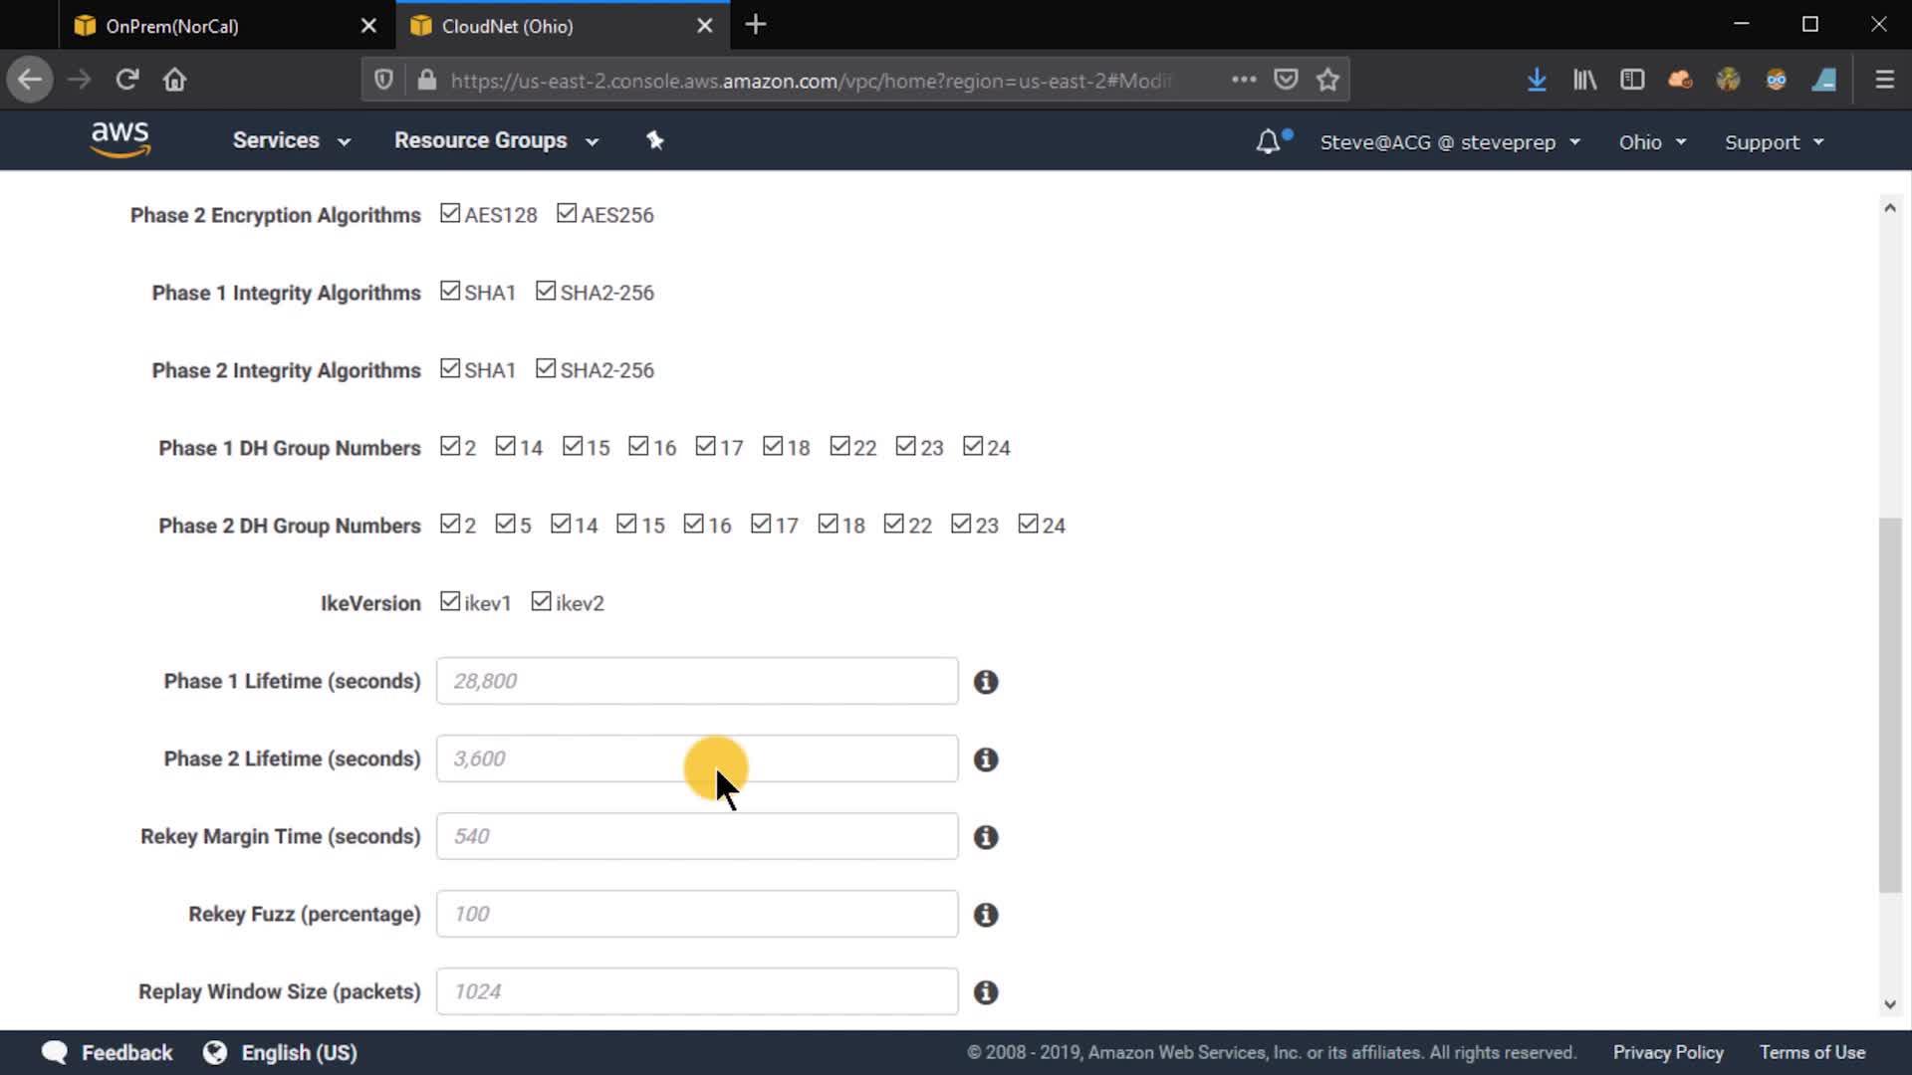Show info for Phase 1 Lifetime
This screenshot has width=1912, height=1075.
pyautogui.click(x=986, y=682)
